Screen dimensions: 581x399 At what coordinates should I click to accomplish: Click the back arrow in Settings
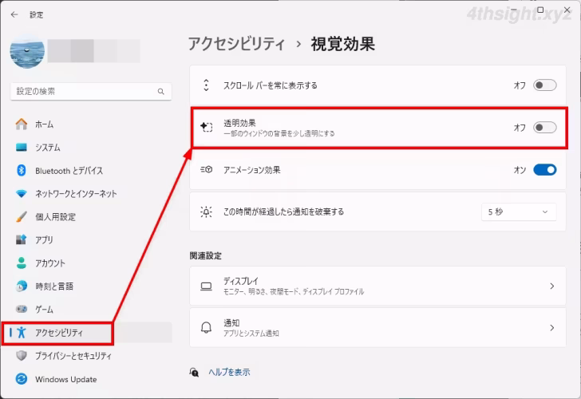[14, 14]
